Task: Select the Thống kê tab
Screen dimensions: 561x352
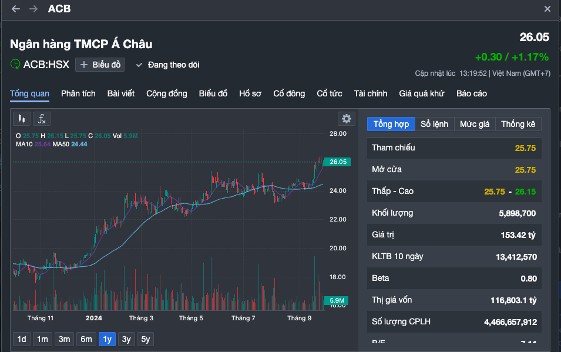Action: pyautogui.click(x=518, y=124)
